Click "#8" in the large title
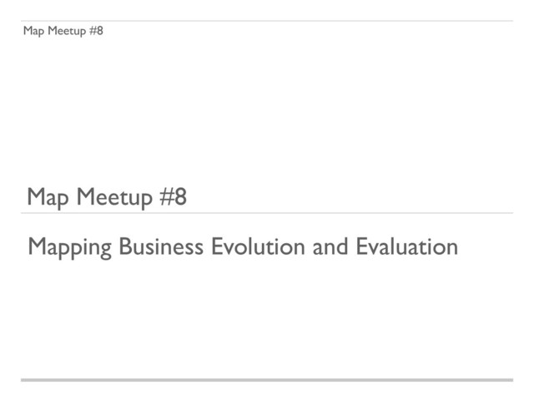534x401 pixels. point(171,198)
